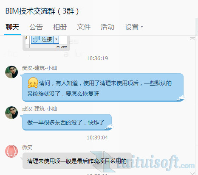Select the 做一半很多东西 message bubble
Image resolution: width=198 pixels, height=175 pixels.
point(67,122)
